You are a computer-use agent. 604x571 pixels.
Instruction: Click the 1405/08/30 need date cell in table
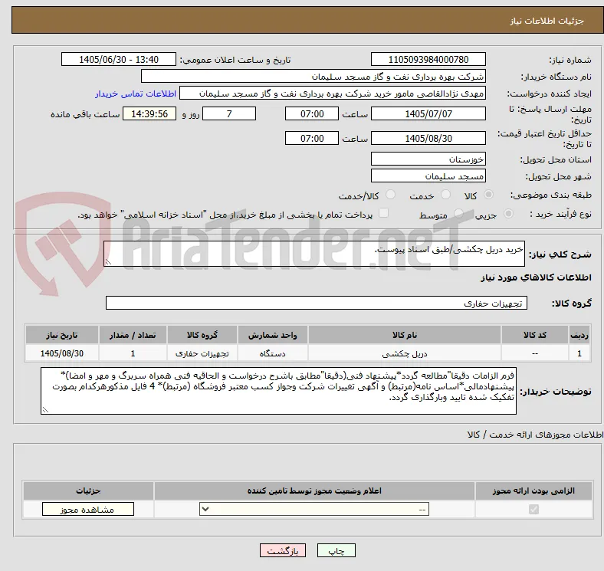click(x=62, y=353)
